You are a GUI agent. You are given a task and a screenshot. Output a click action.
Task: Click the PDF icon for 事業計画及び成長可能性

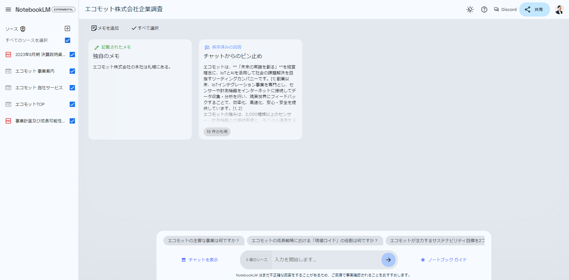[8, 121]
